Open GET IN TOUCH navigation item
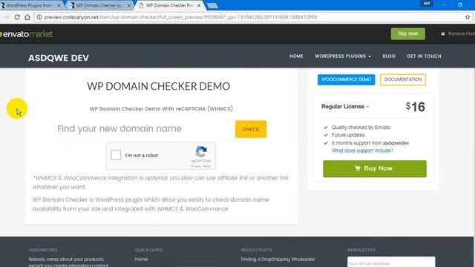Viewport: 475px width, 267px height. tap(424, 56)
